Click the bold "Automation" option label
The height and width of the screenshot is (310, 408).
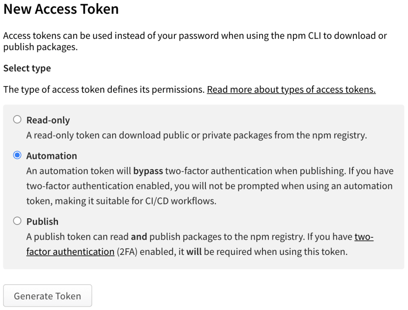click(x=51, y=156)
